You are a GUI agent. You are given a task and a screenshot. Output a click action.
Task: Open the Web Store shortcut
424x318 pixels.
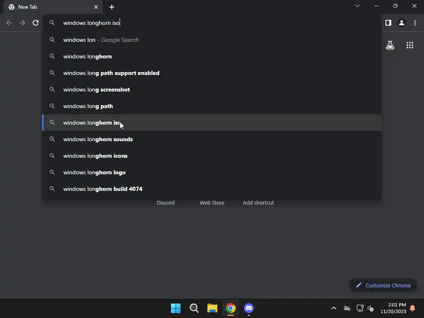(212, 202)
